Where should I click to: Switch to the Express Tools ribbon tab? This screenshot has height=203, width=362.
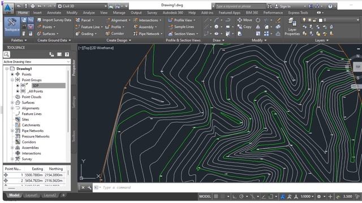[298, 12]
